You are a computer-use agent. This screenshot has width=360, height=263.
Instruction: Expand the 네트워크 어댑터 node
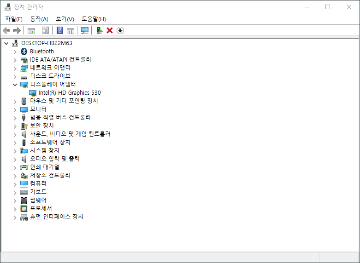pyautogui.click(x=15, y=69)
